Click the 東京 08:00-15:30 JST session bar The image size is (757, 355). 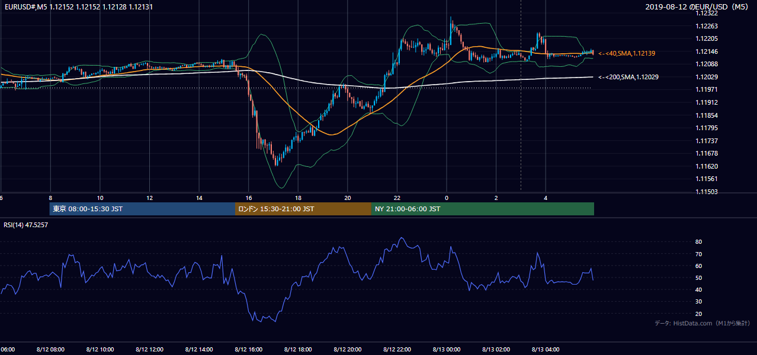tap(142, 209)
